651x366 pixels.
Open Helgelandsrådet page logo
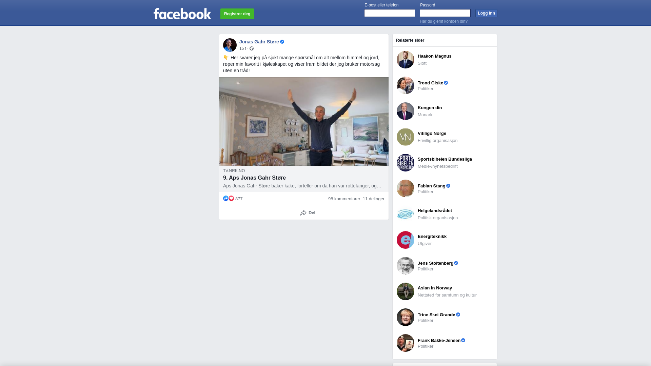point(406,214)
